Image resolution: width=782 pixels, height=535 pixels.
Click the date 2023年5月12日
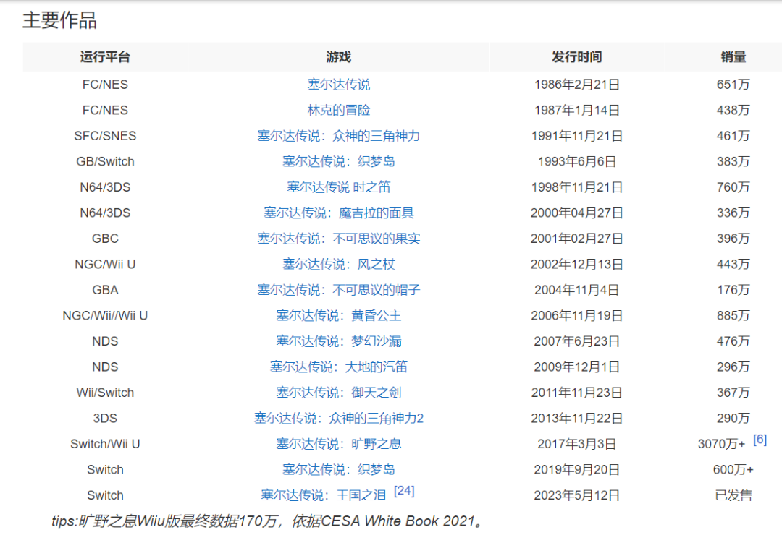[576, 495]
